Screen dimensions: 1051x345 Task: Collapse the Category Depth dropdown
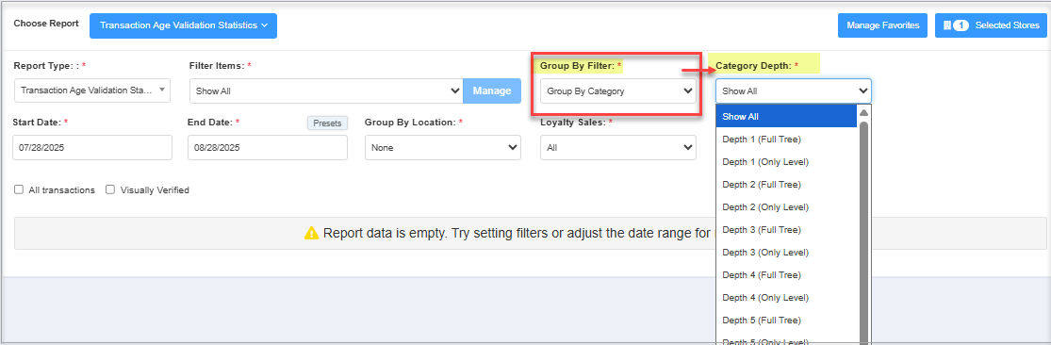[x=794, y=91]
